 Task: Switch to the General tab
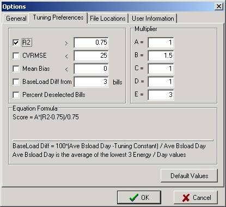16,19
